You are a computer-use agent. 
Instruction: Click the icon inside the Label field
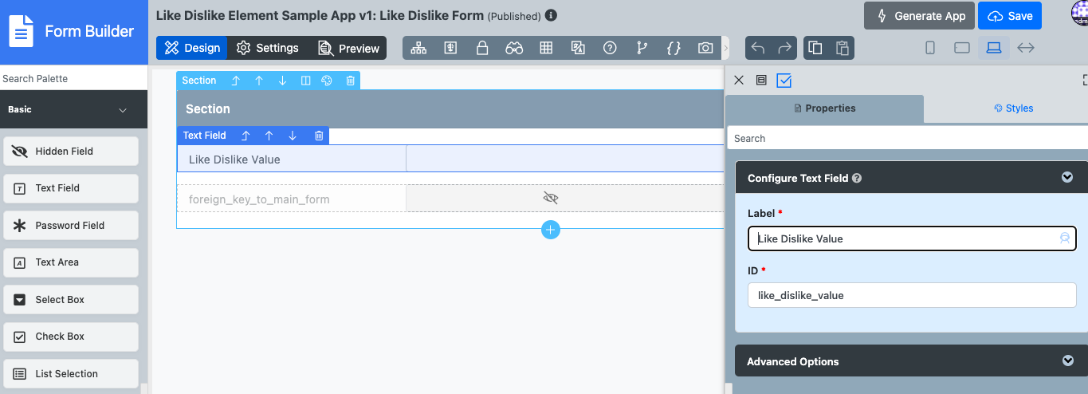point(1064,238)
